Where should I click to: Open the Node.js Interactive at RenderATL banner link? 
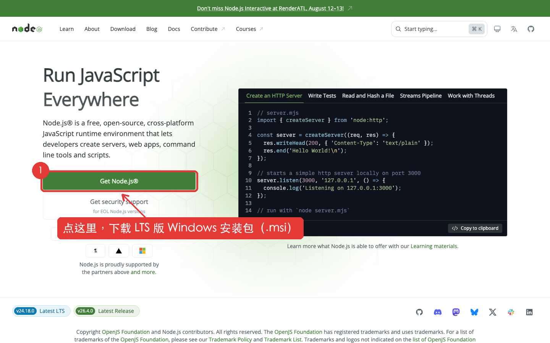(270, 8)
